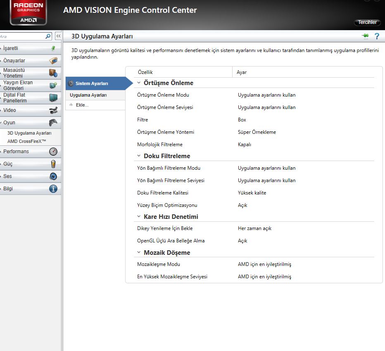Open 3D Uygulama Ayarları in sidebar

29,133
